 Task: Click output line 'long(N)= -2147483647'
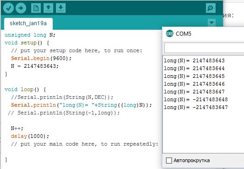click(x=196, y=107)
